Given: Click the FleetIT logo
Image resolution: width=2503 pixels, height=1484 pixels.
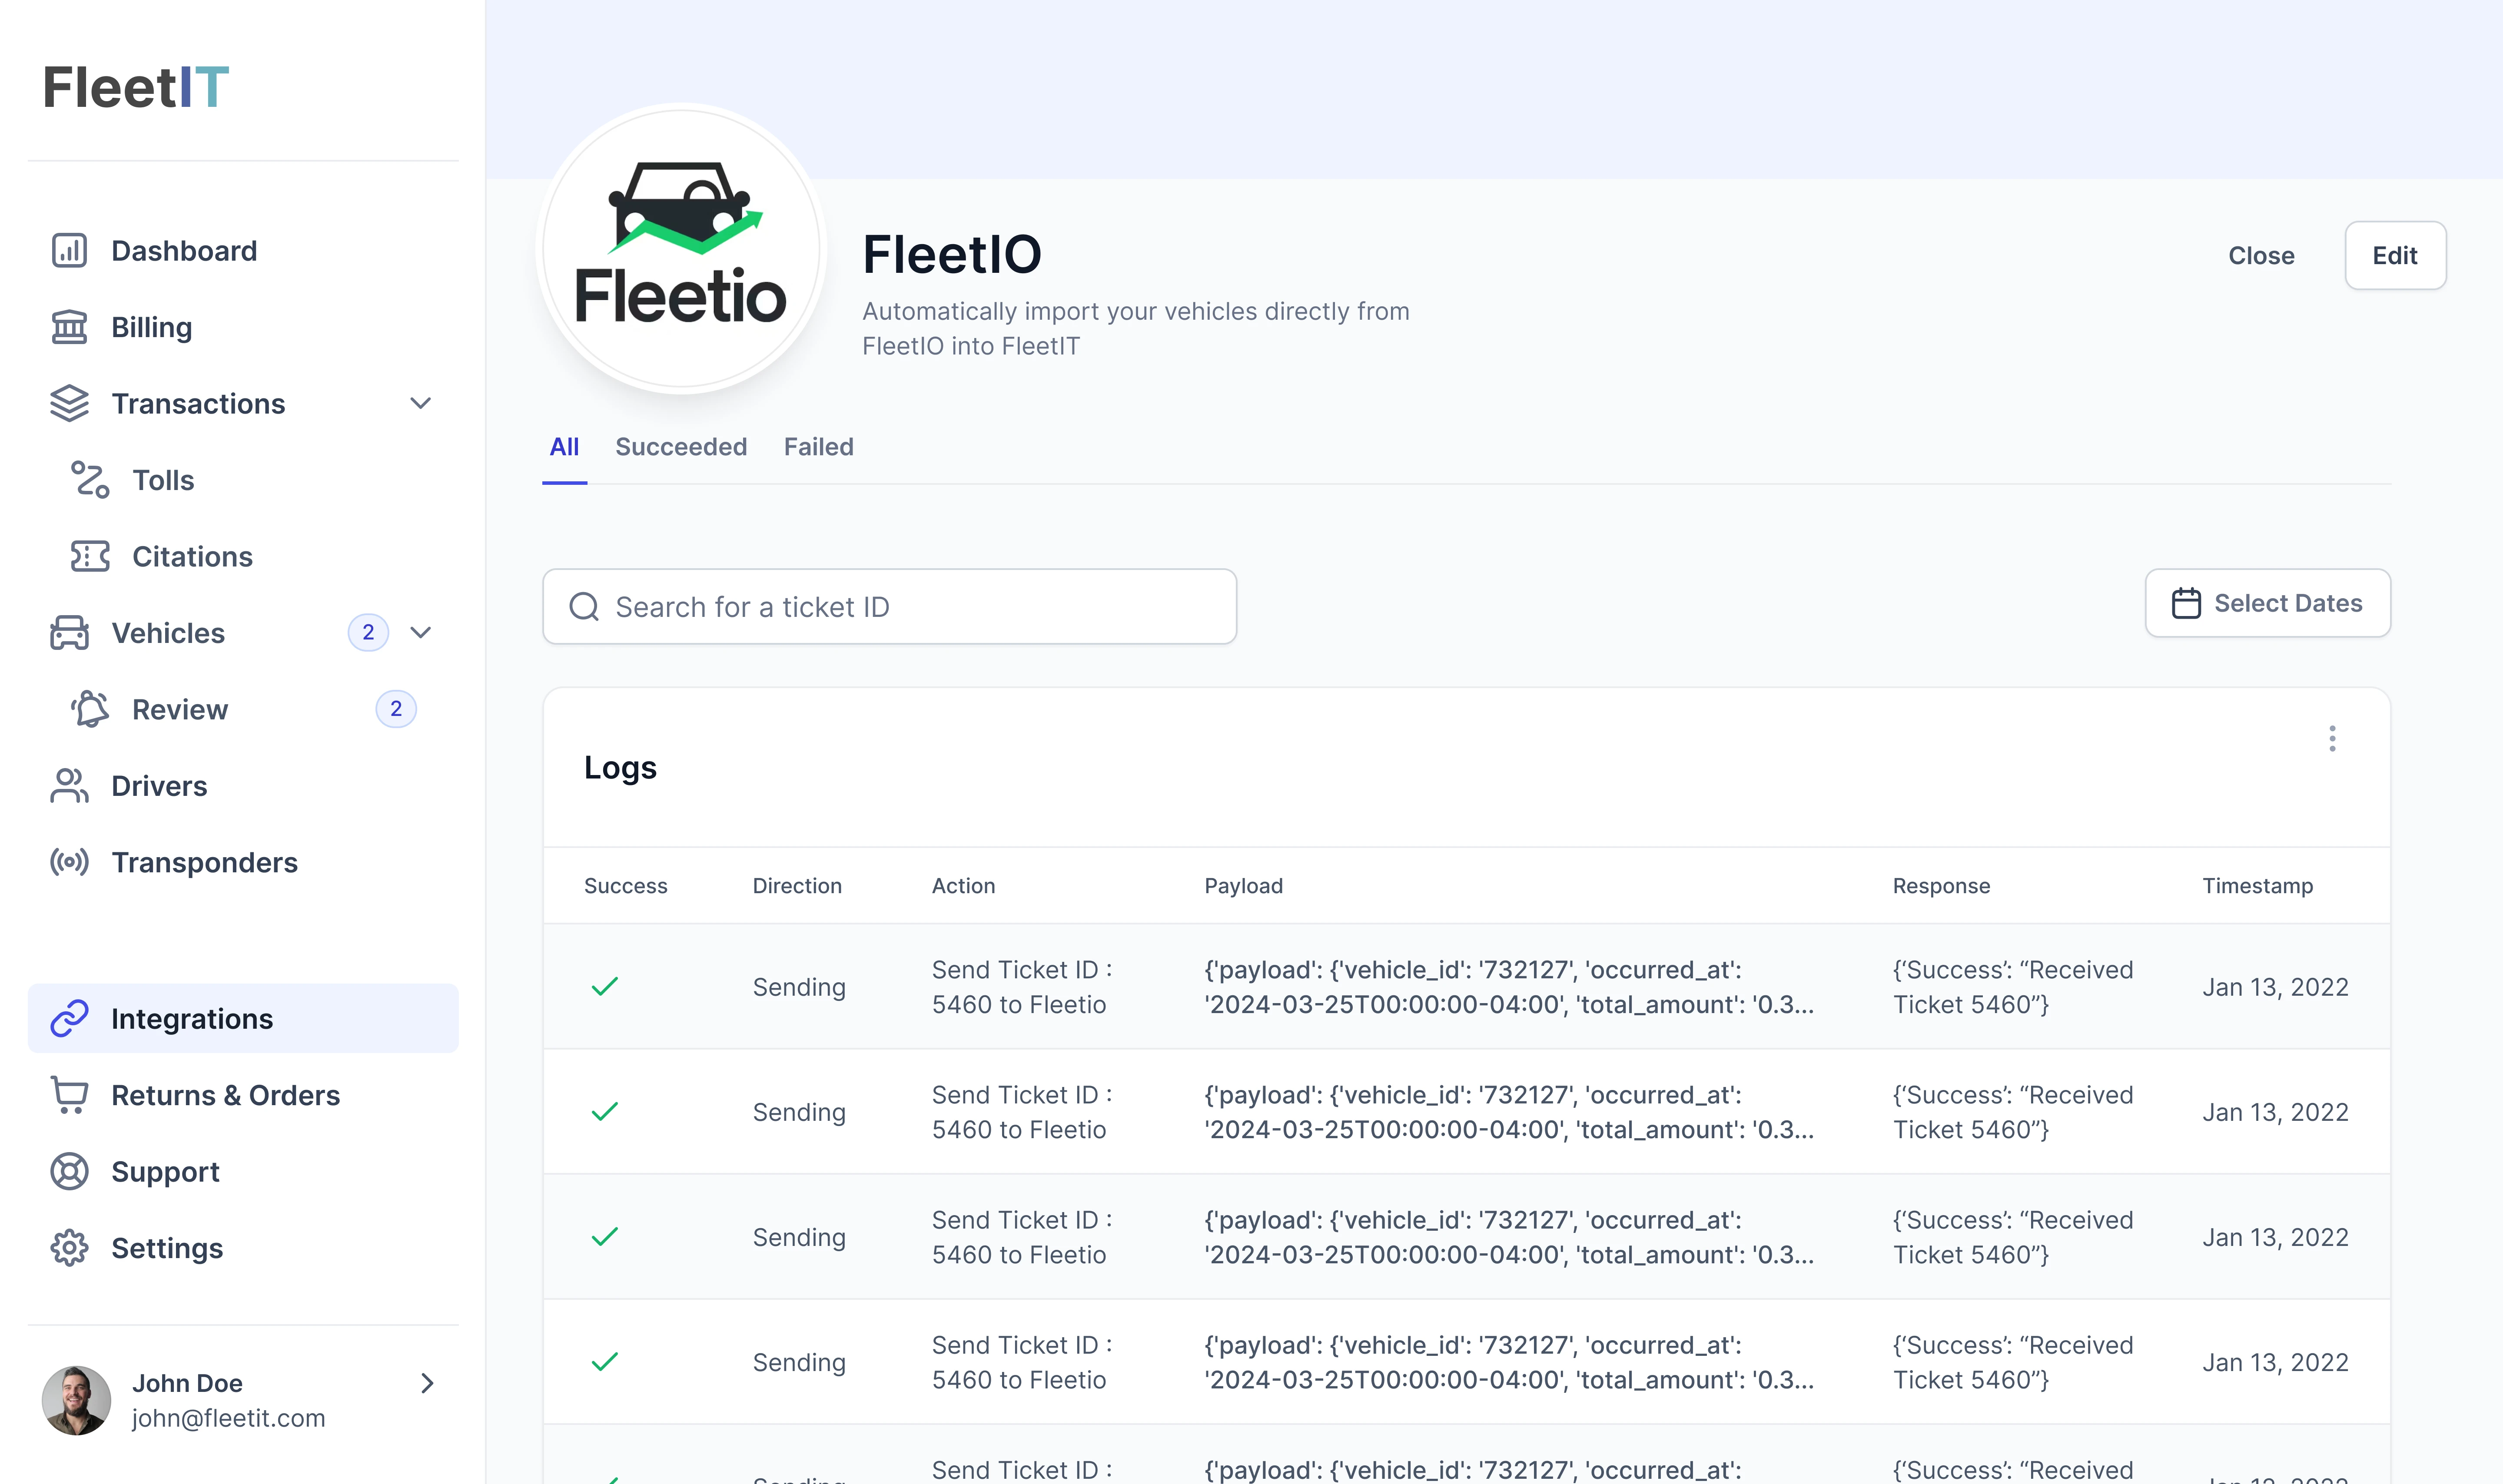Looking at the screenshot, I should coord(136,87).
